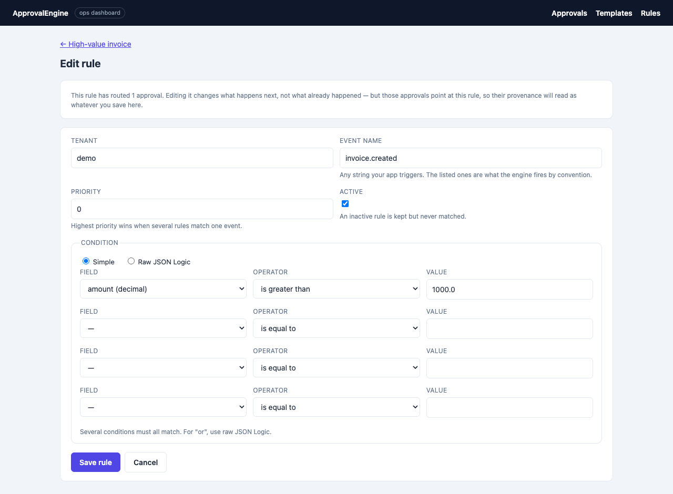This screenshot has width=673, height=494.
Task: Open the second condition row's Field dropdown
Action: click(163, 328)
